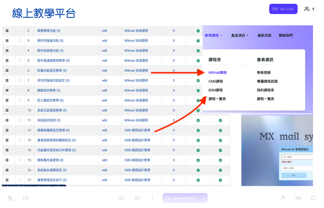Tick the checkbox for row 6
Image resolution: width=324 pixels, height=208 pixels.
click(x=20, y=70)
